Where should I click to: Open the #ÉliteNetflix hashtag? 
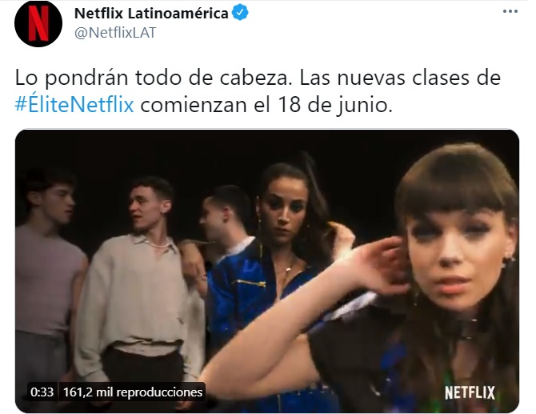point(74,104)
